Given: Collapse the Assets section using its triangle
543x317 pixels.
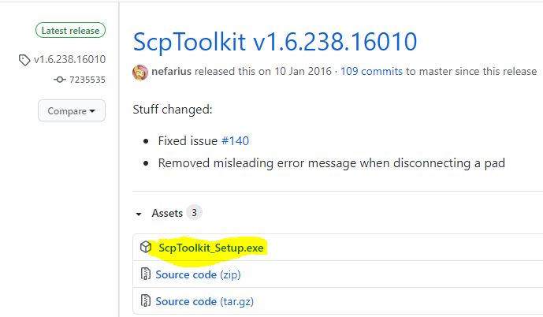Looking at the screenshot, I should pyautogui.click(x=139, y=214).
